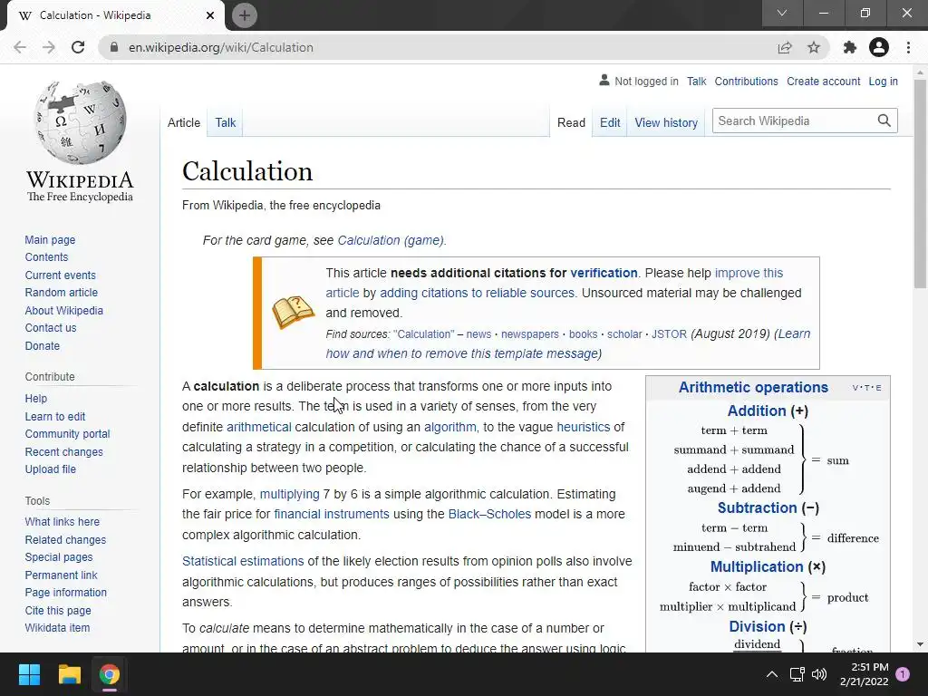Switch to the Article tab

coord(183,122)
